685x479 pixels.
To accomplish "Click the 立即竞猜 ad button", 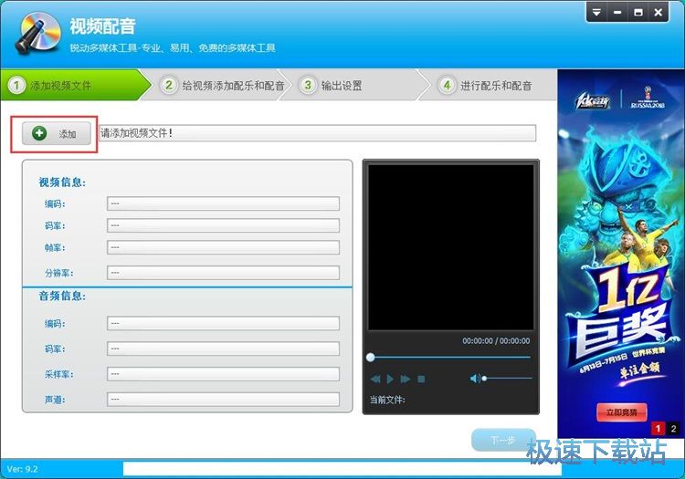I will click(x=621, y=412).
